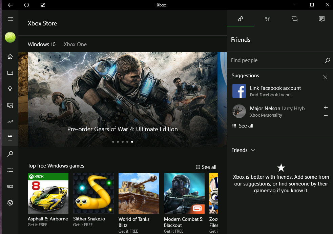The width and height of the screenshot is (333, 234).
Task: Select the Windows 10 store tab
Action: (x=42, y=44)
